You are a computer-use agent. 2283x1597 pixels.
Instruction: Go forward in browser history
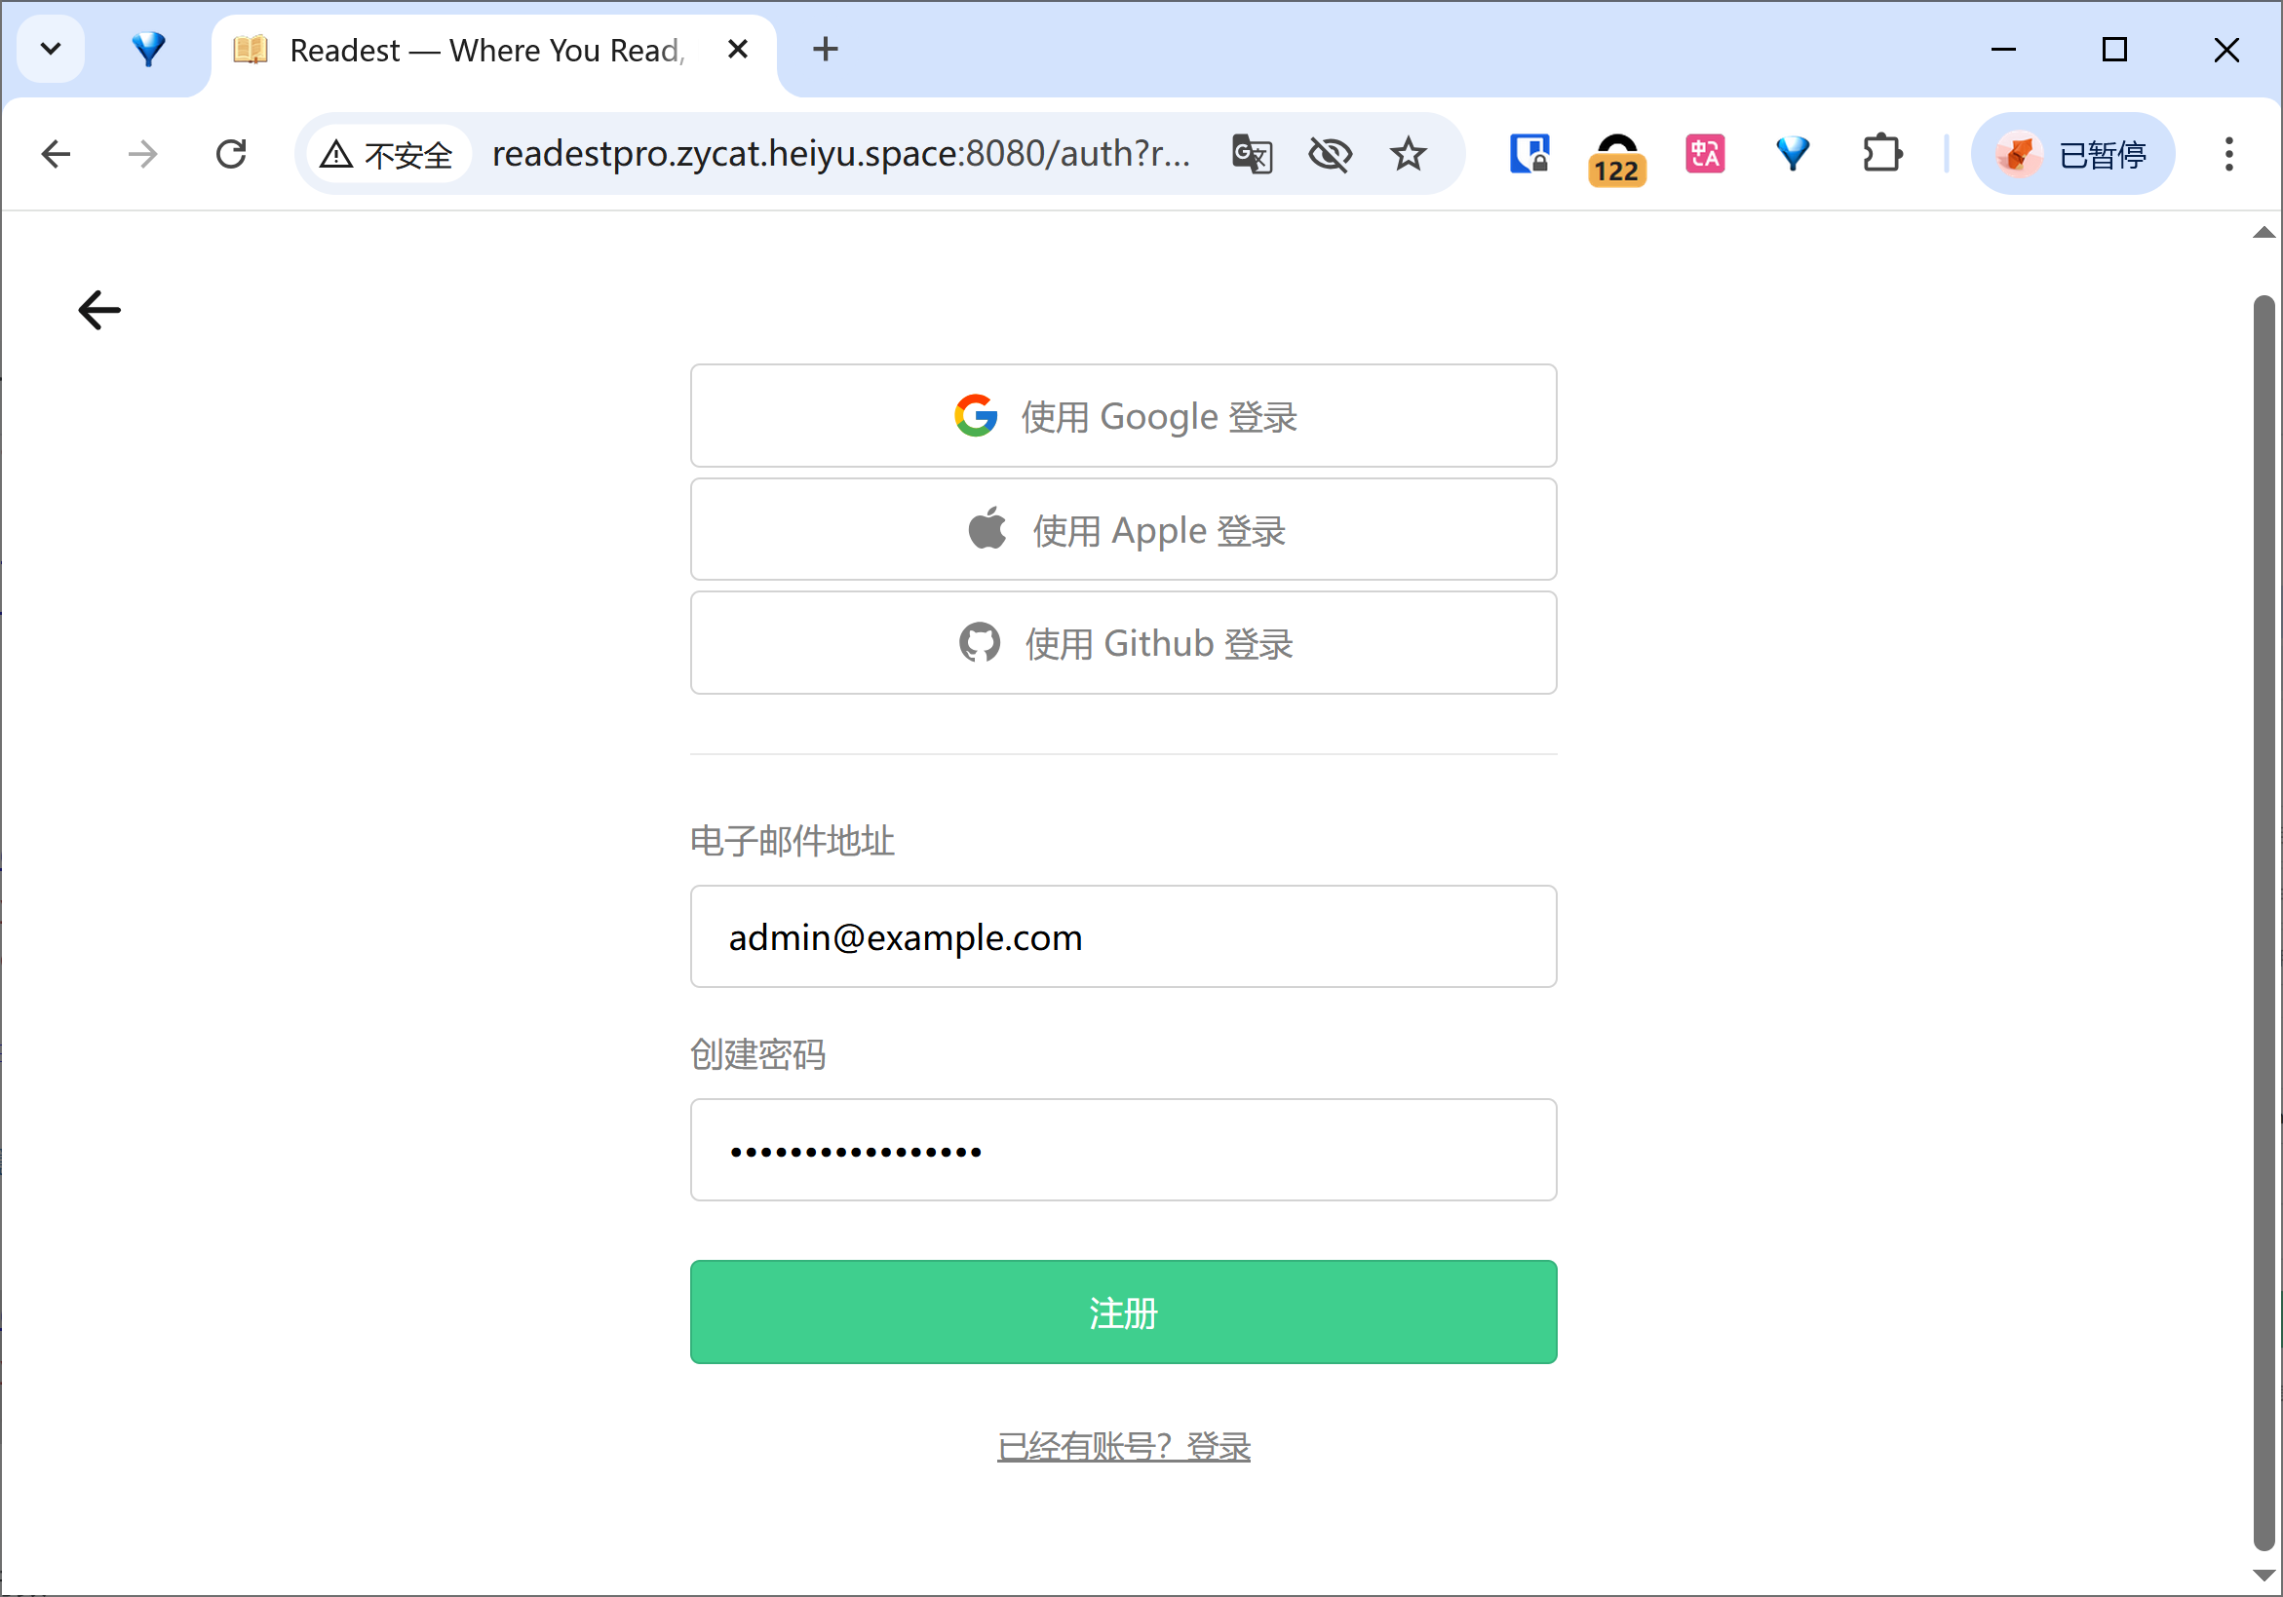tap(143, 154)
